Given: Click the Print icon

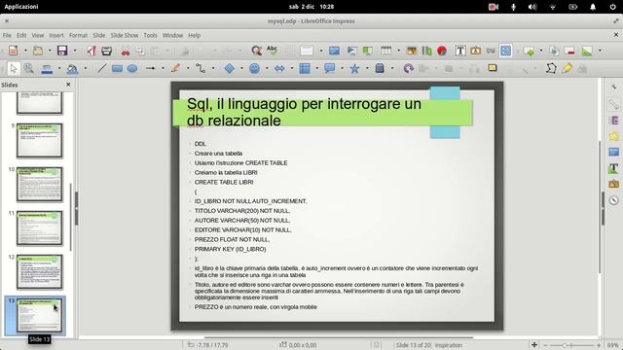Looking at the screenshot, I should click(106, 51).
